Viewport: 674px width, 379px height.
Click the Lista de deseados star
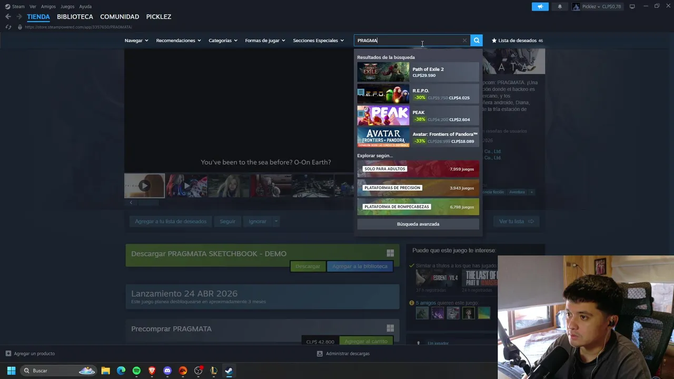(x=494, y=41)
